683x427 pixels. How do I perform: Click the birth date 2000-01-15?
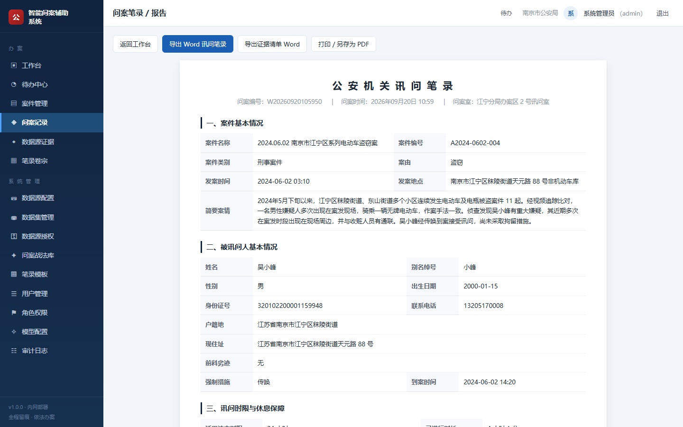(x=480, y=286)
